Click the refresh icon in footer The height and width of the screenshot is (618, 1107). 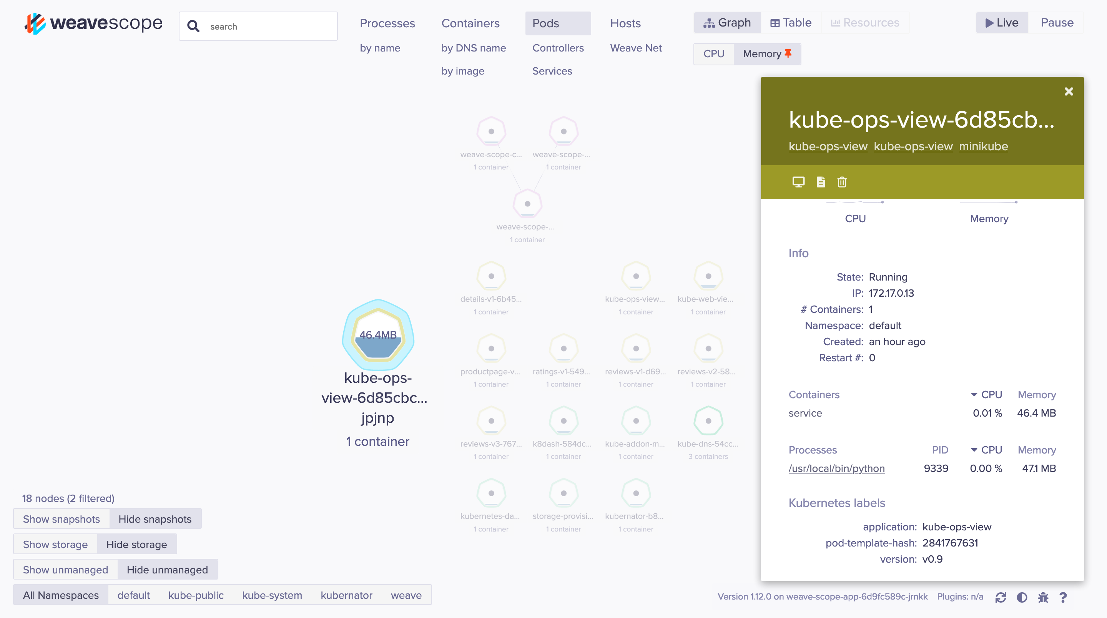pos(1001,597)
